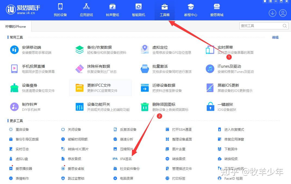Open 崩溃分析 tool
Screen dimensions: 291x184
(123, 139)
